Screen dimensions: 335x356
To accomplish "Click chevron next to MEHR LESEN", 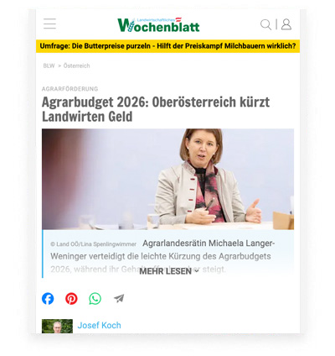I will point(196,271).
